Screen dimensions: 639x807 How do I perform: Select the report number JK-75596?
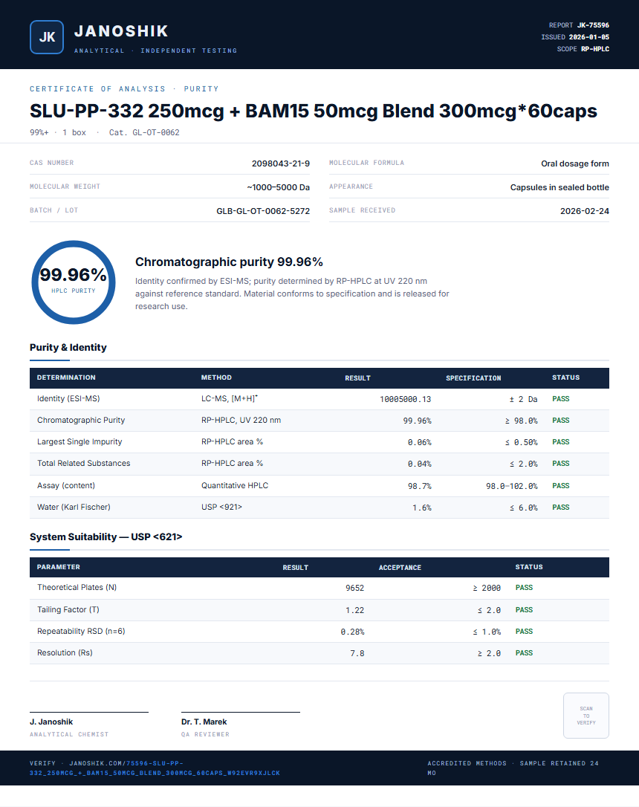[x=593, y=25]
